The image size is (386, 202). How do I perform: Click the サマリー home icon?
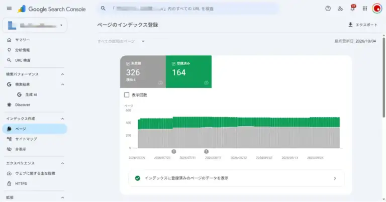coord(9,40)
